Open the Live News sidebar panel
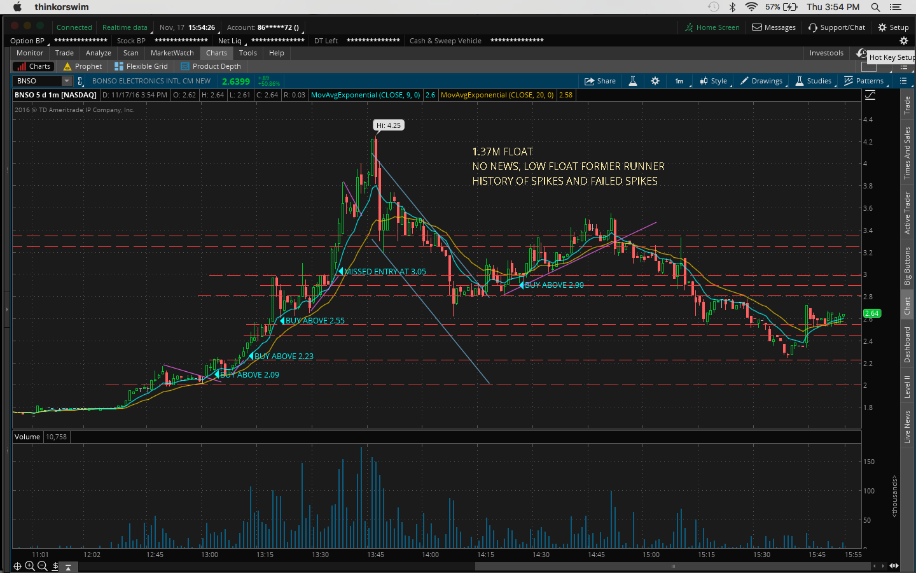 908,427
